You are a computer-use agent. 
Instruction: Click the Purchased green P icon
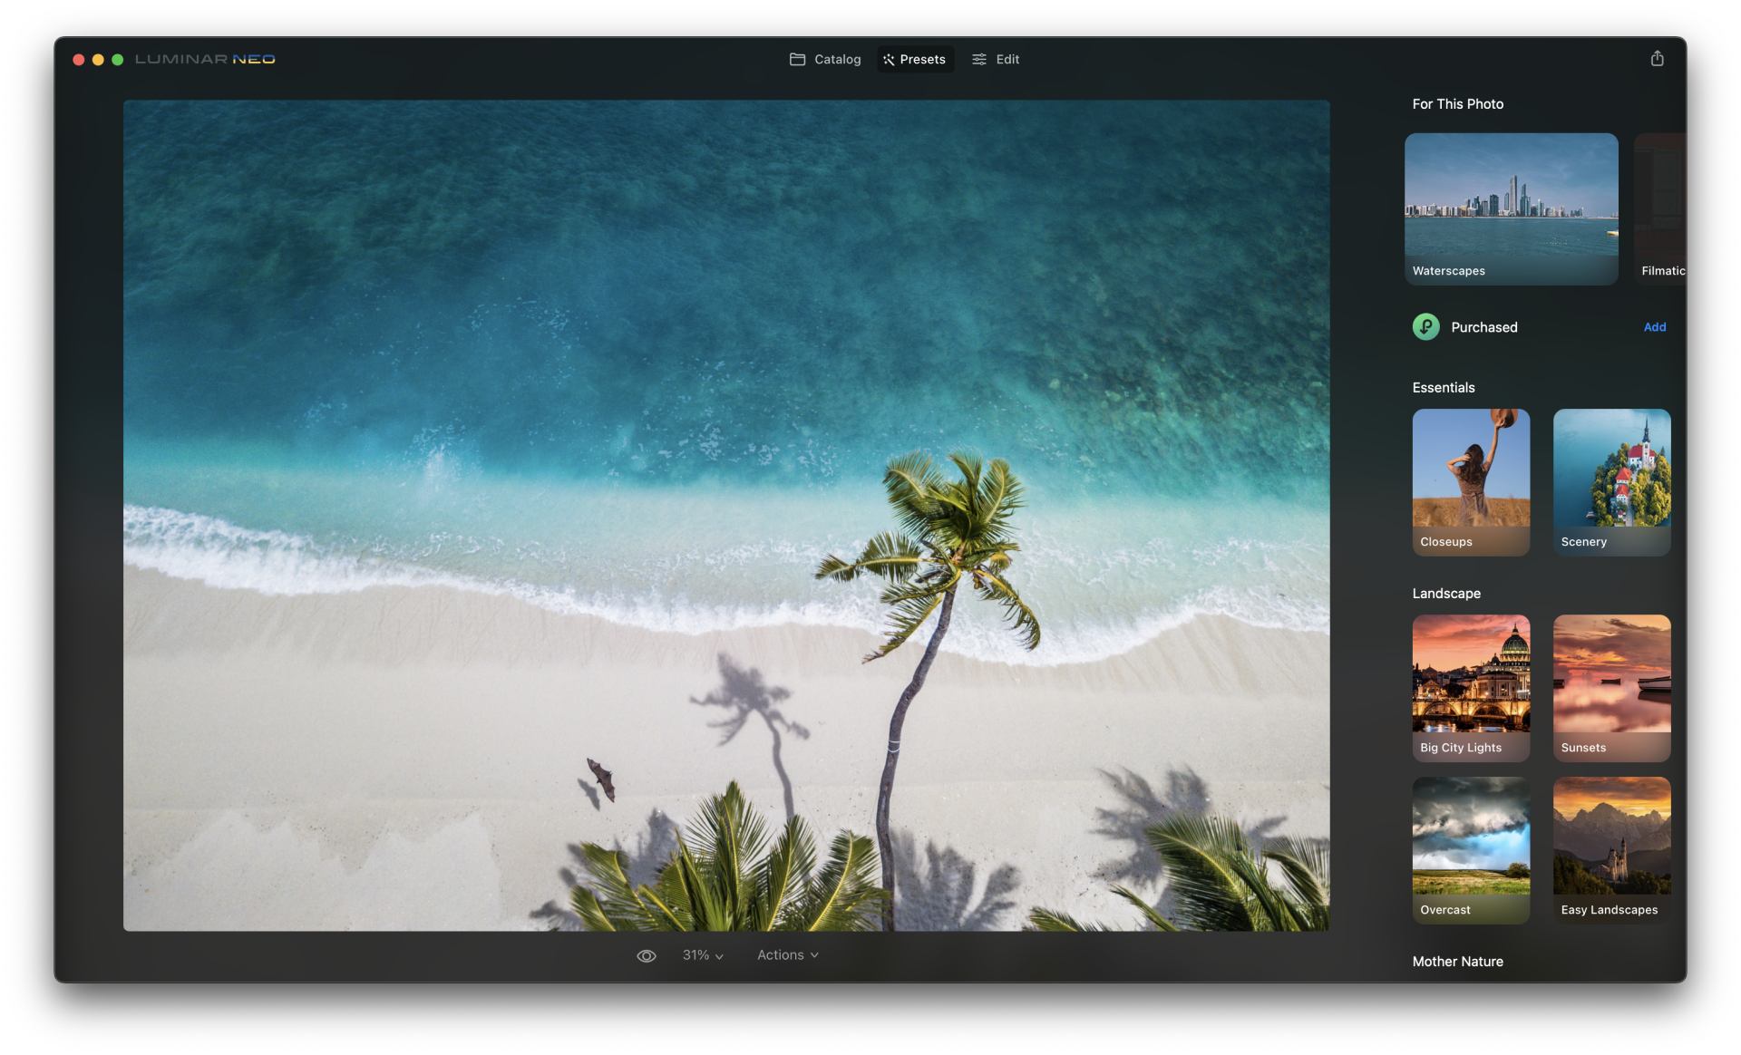click(x=1425, y=327)
